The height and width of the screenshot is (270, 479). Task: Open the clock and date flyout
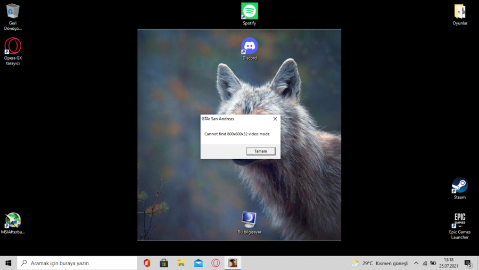tap(449, 263)
